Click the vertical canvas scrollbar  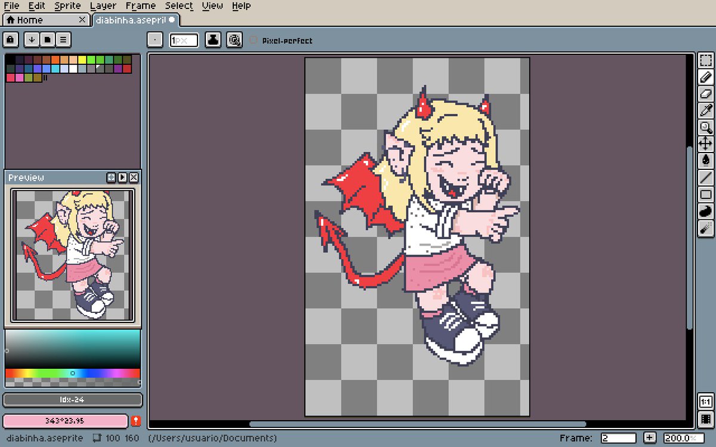point(690,237)
